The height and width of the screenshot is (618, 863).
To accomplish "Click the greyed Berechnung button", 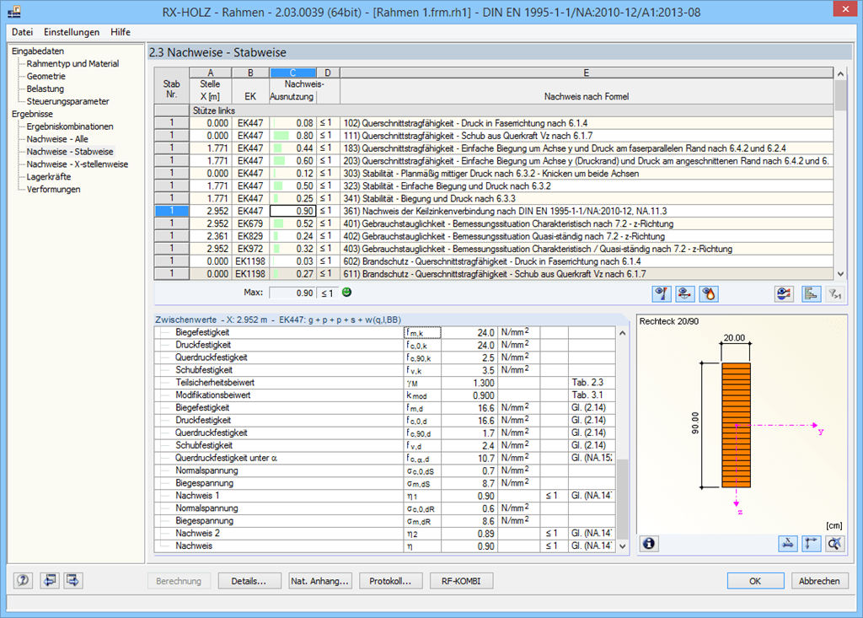I will (179, 581).
